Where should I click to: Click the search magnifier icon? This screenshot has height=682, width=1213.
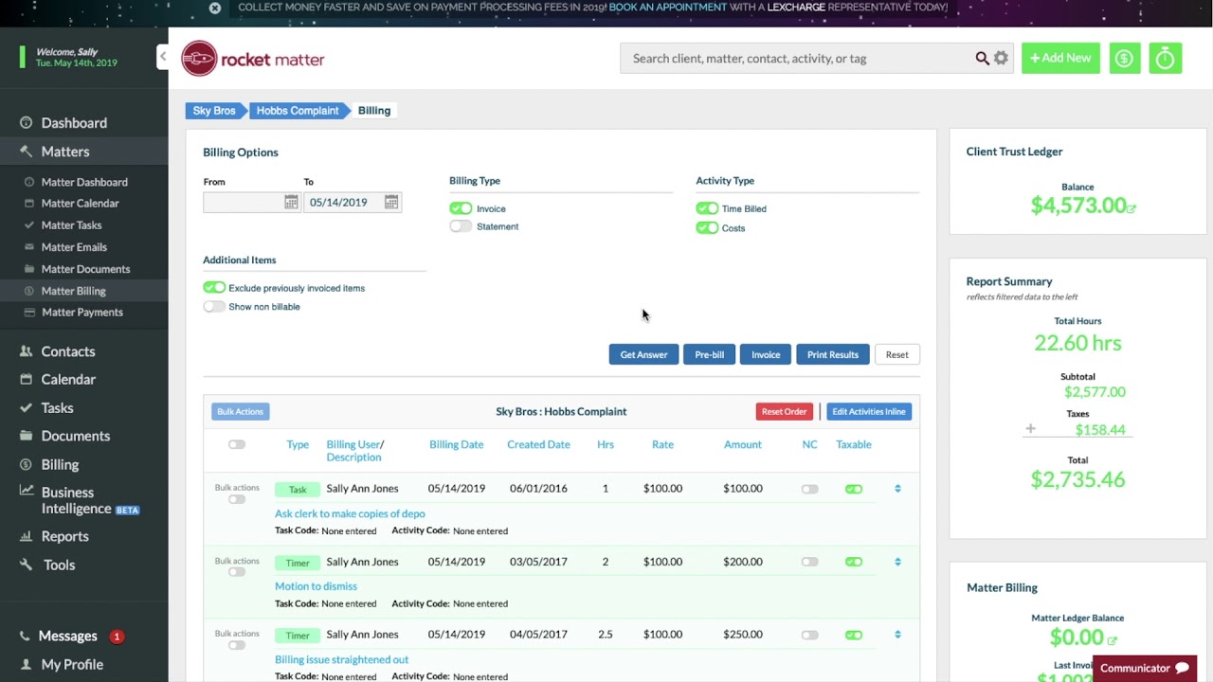pyautogui.click(x=983, y=59)
